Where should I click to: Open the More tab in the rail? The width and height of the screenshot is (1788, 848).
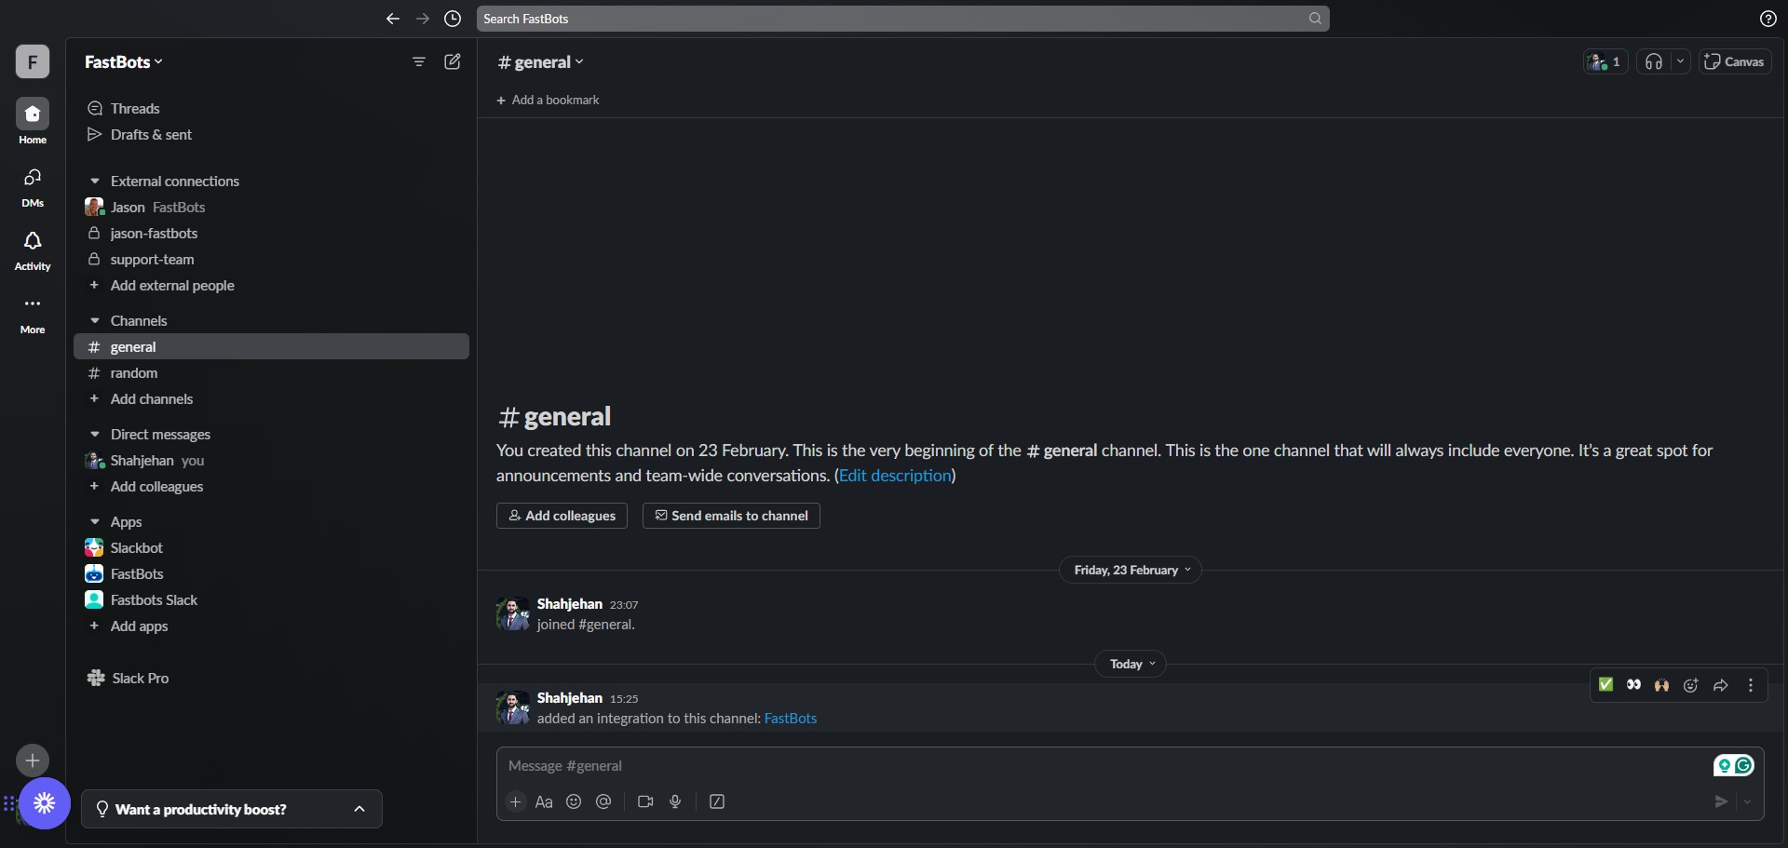33,315
